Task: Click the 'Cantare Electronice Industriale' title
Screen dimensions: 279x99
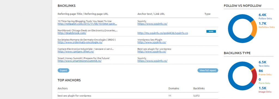Action: (86, 49)
